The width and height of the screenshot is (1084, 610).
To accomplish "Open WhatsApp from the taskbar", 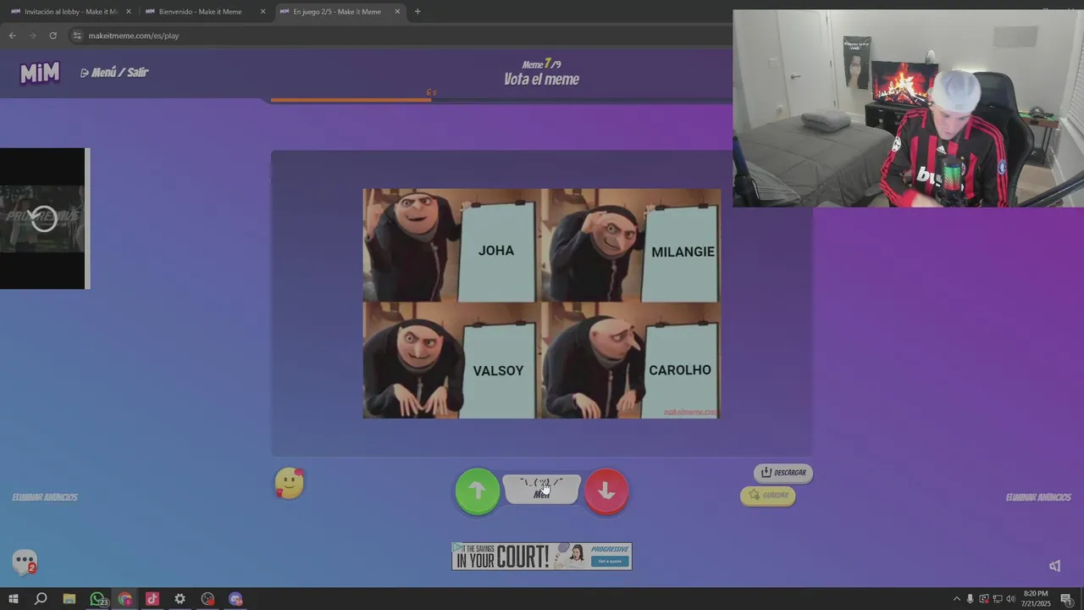I will tap(97, 599).
